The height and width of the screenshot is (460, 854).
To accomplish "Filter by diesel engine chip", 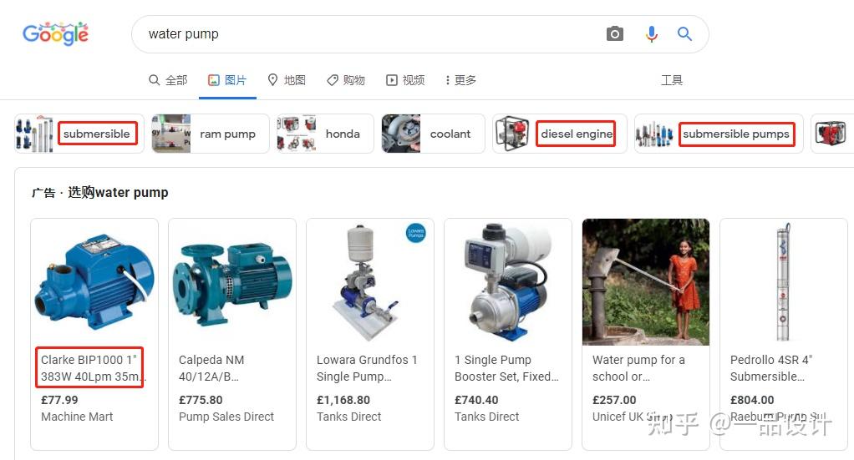I will point(559,134).
